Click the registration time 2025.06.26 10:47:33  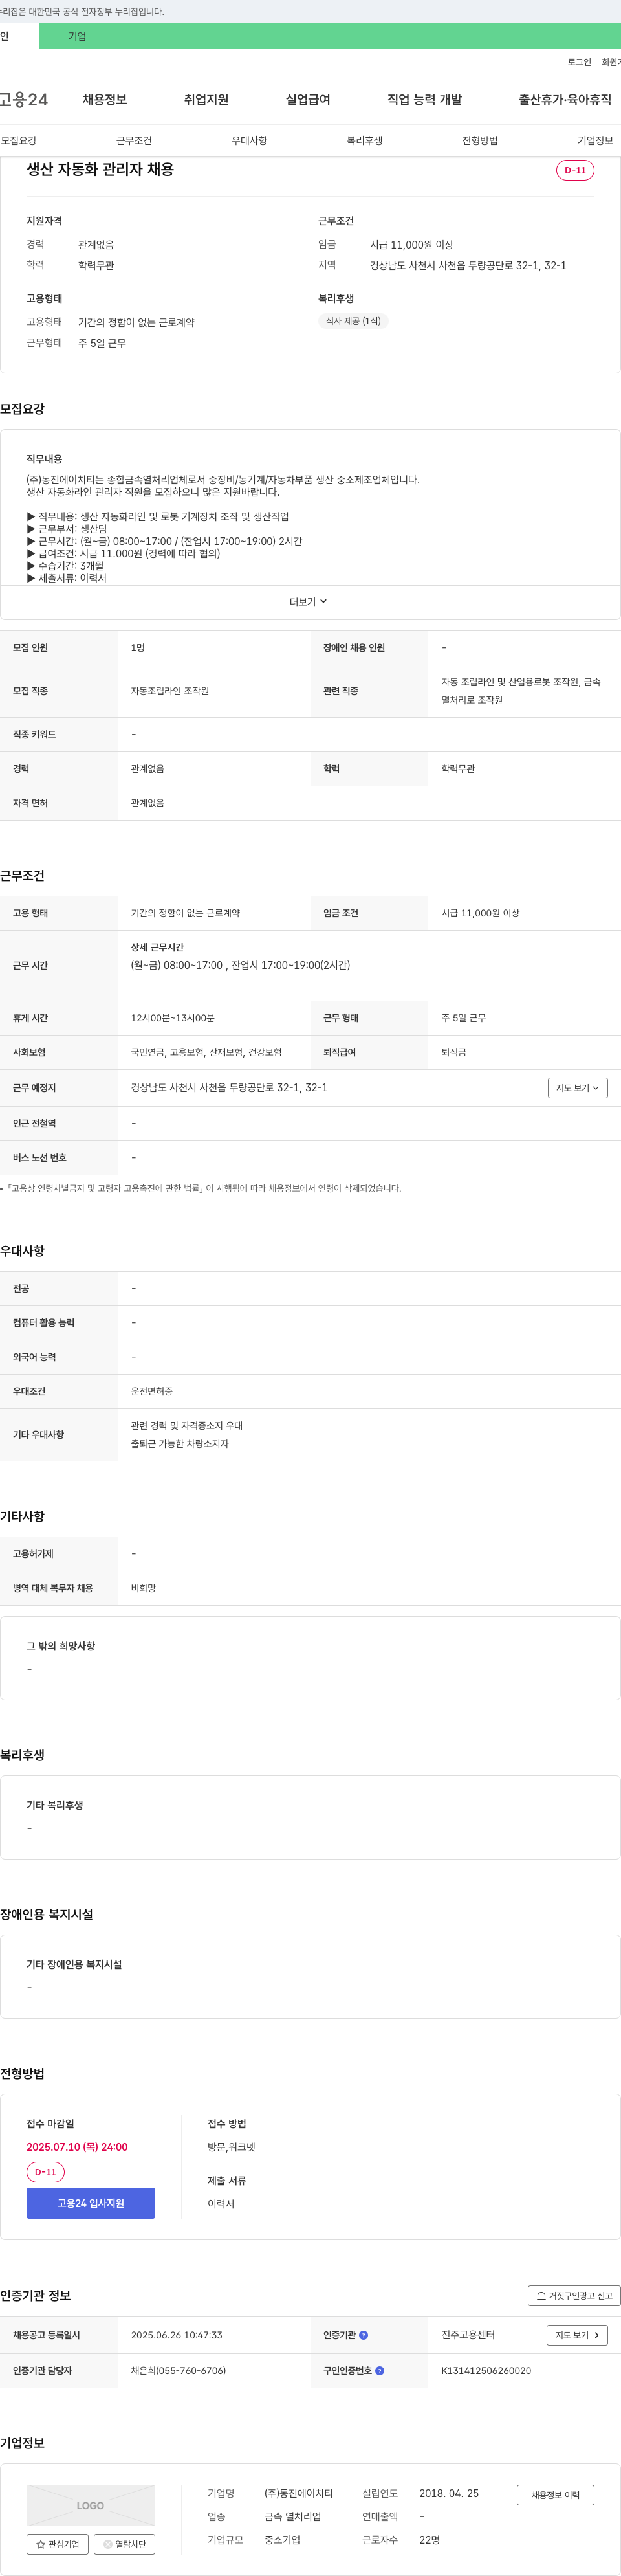coord(177,2335)
